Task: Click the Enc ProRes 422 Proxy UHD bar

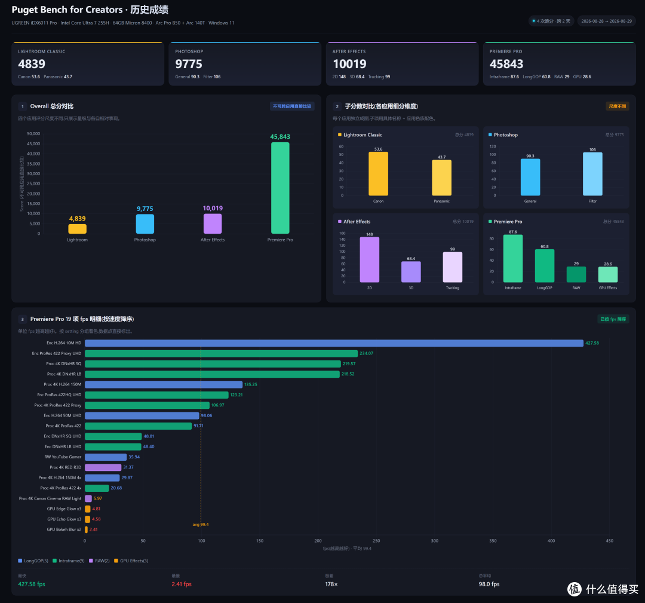Action: [222, 353]
